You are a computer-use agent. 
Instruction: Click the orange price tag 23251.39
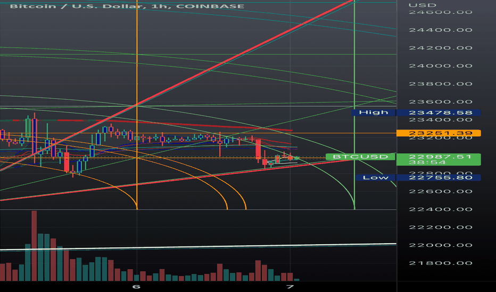point(439,133)
